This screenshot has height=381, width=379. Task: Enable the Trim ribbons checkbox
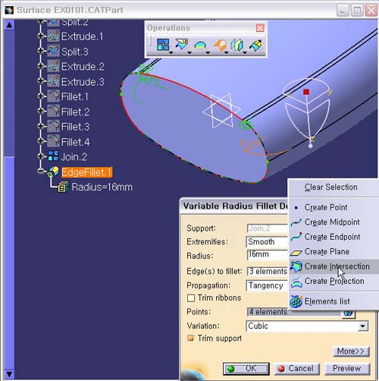191,298
